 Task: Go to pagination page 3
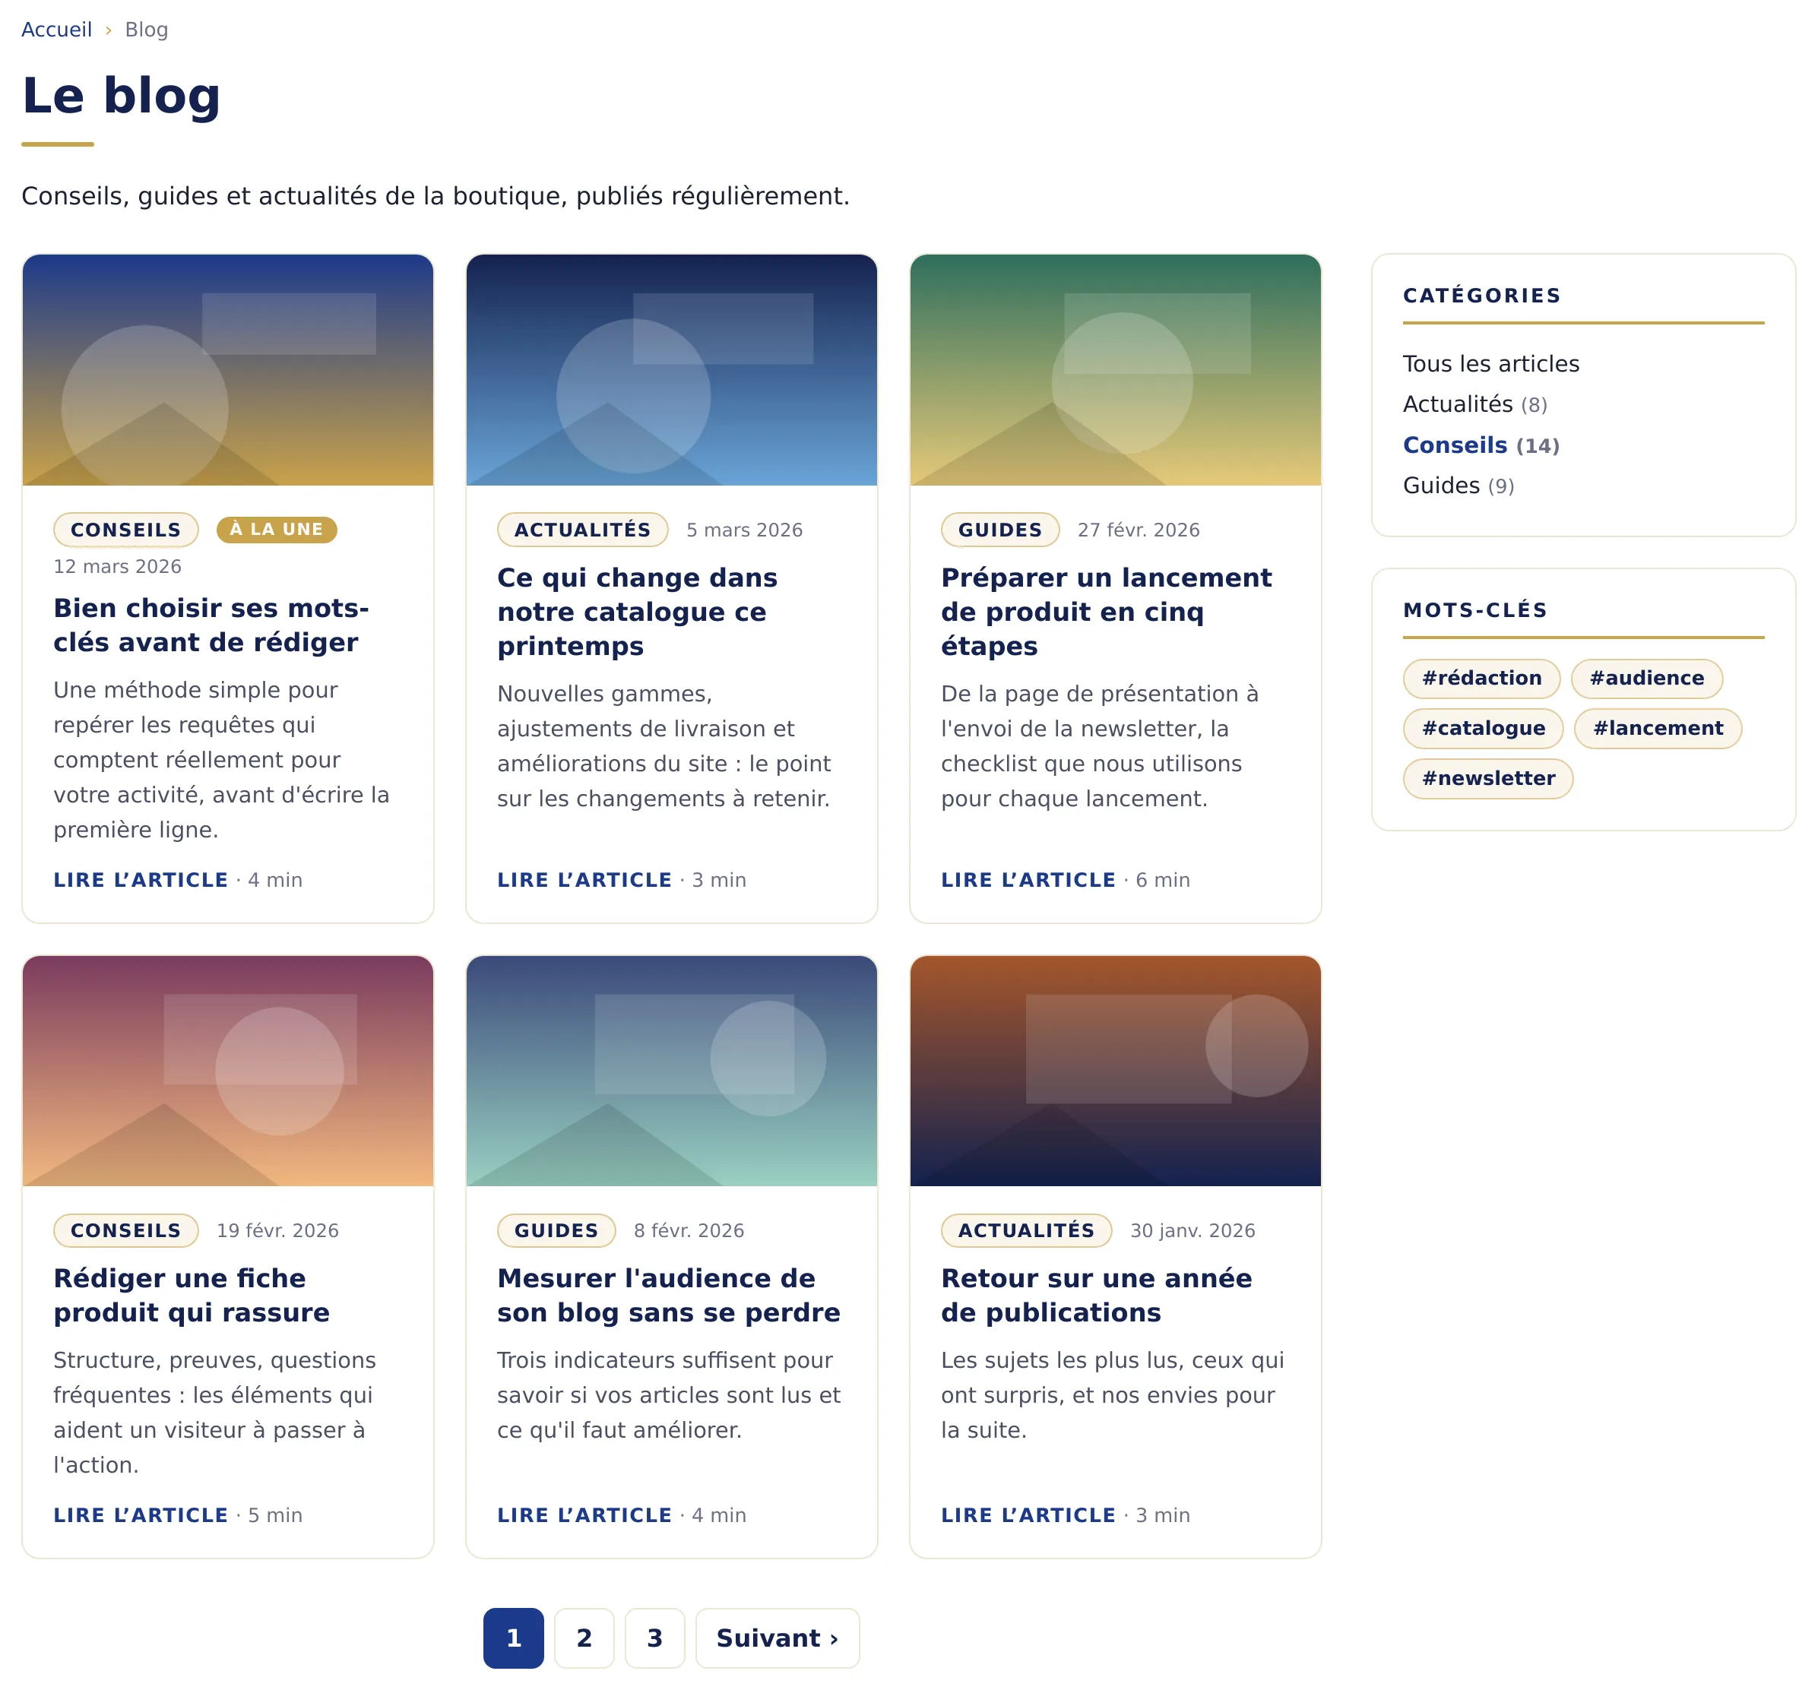pos(655,1638)
